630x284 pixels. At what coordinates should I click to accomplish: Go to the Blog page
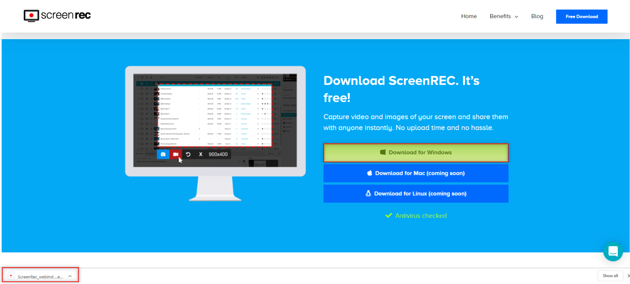[x=537, y=16]
